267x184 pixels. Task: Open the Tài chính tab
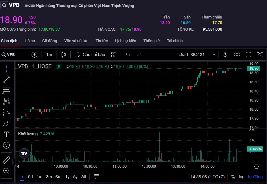pyautogui.click(x=175, y=41)
